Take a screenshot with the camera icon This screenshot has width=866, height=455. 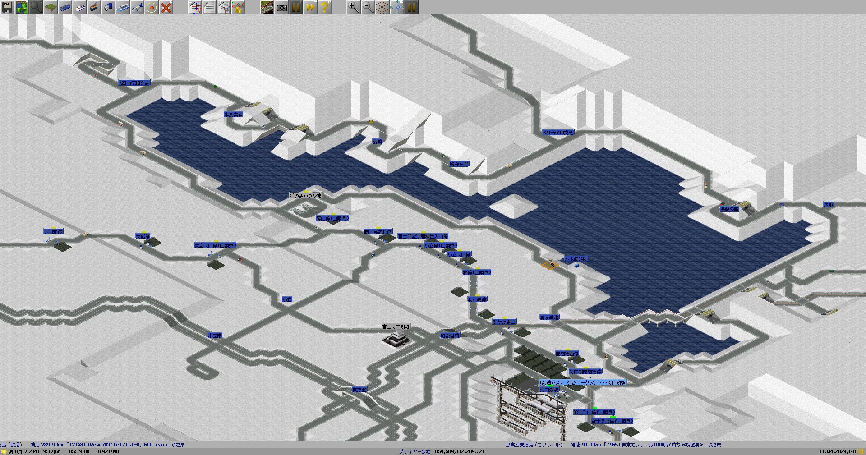281,7
